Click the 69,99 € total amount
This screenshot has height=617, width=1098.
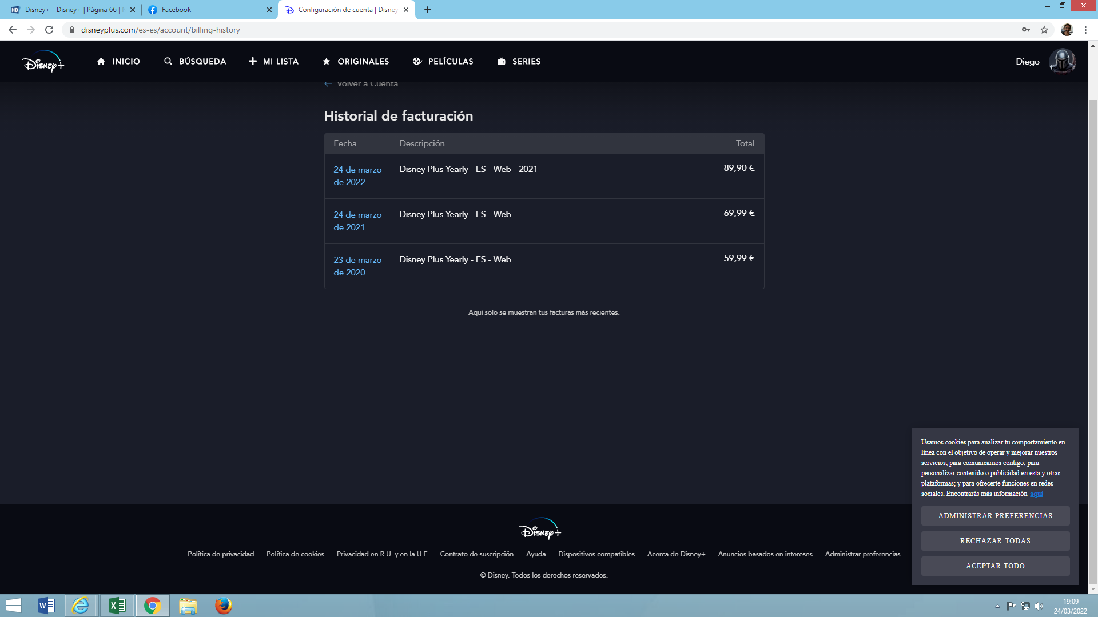pyautogui.click(x=739, y=213)
